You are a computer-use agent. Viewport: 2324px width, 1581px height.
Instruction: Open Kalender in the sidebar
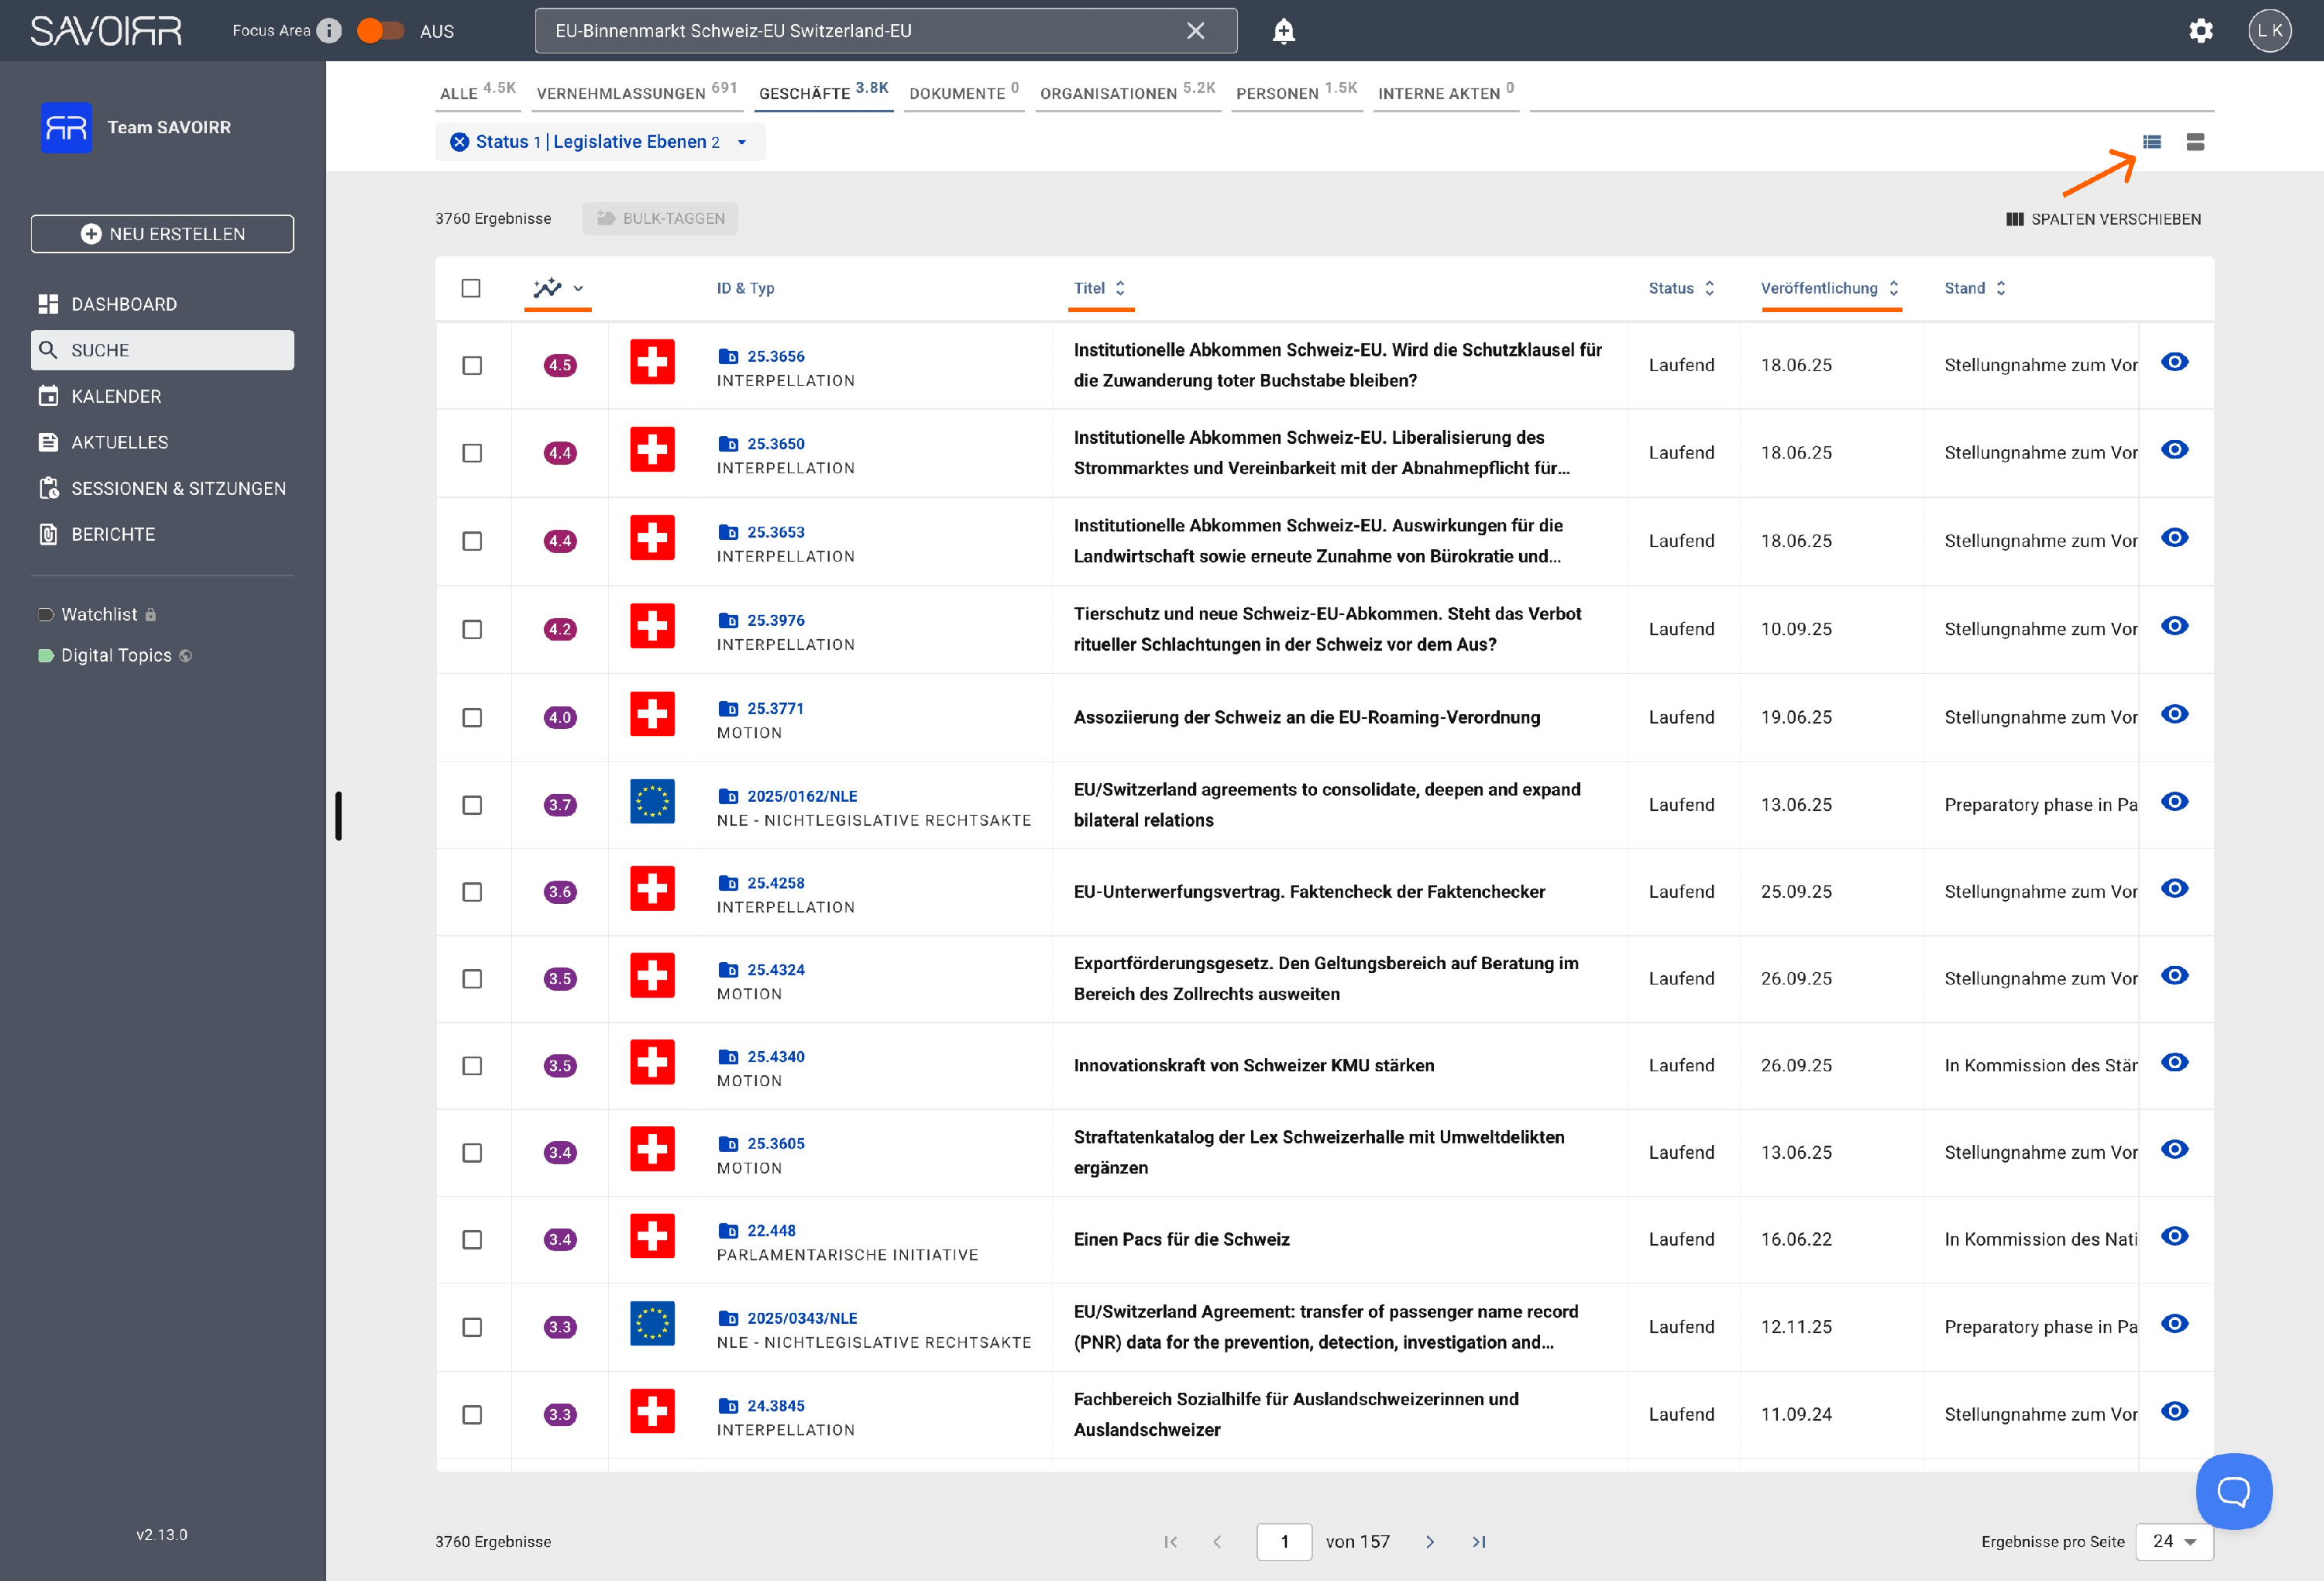tap(116, 396)
